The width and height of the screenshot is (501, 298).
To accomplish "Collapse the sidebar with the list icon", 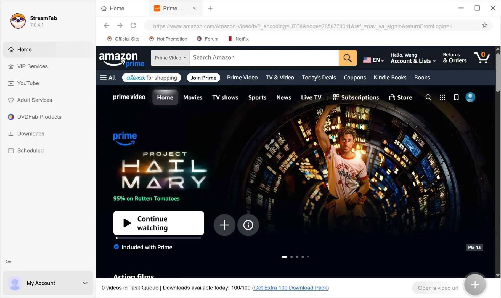I will tap(9, 261).
